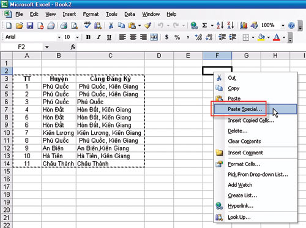Run the Spelling check (ABC) icon
Viewport: 306px width, 228px height.
(88, 25)
